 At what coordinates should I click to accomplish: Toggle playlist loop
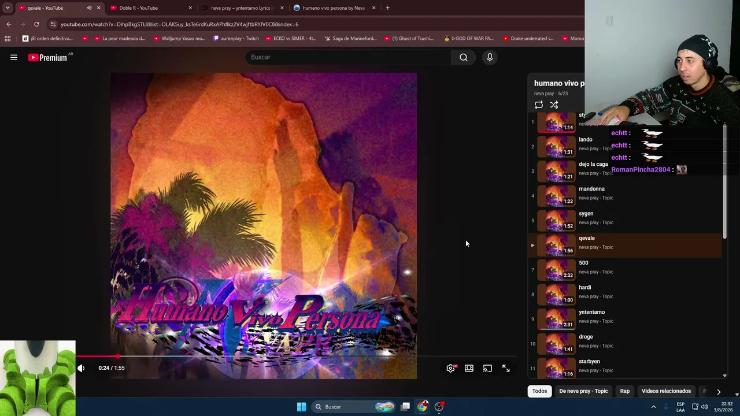(538, 105)
